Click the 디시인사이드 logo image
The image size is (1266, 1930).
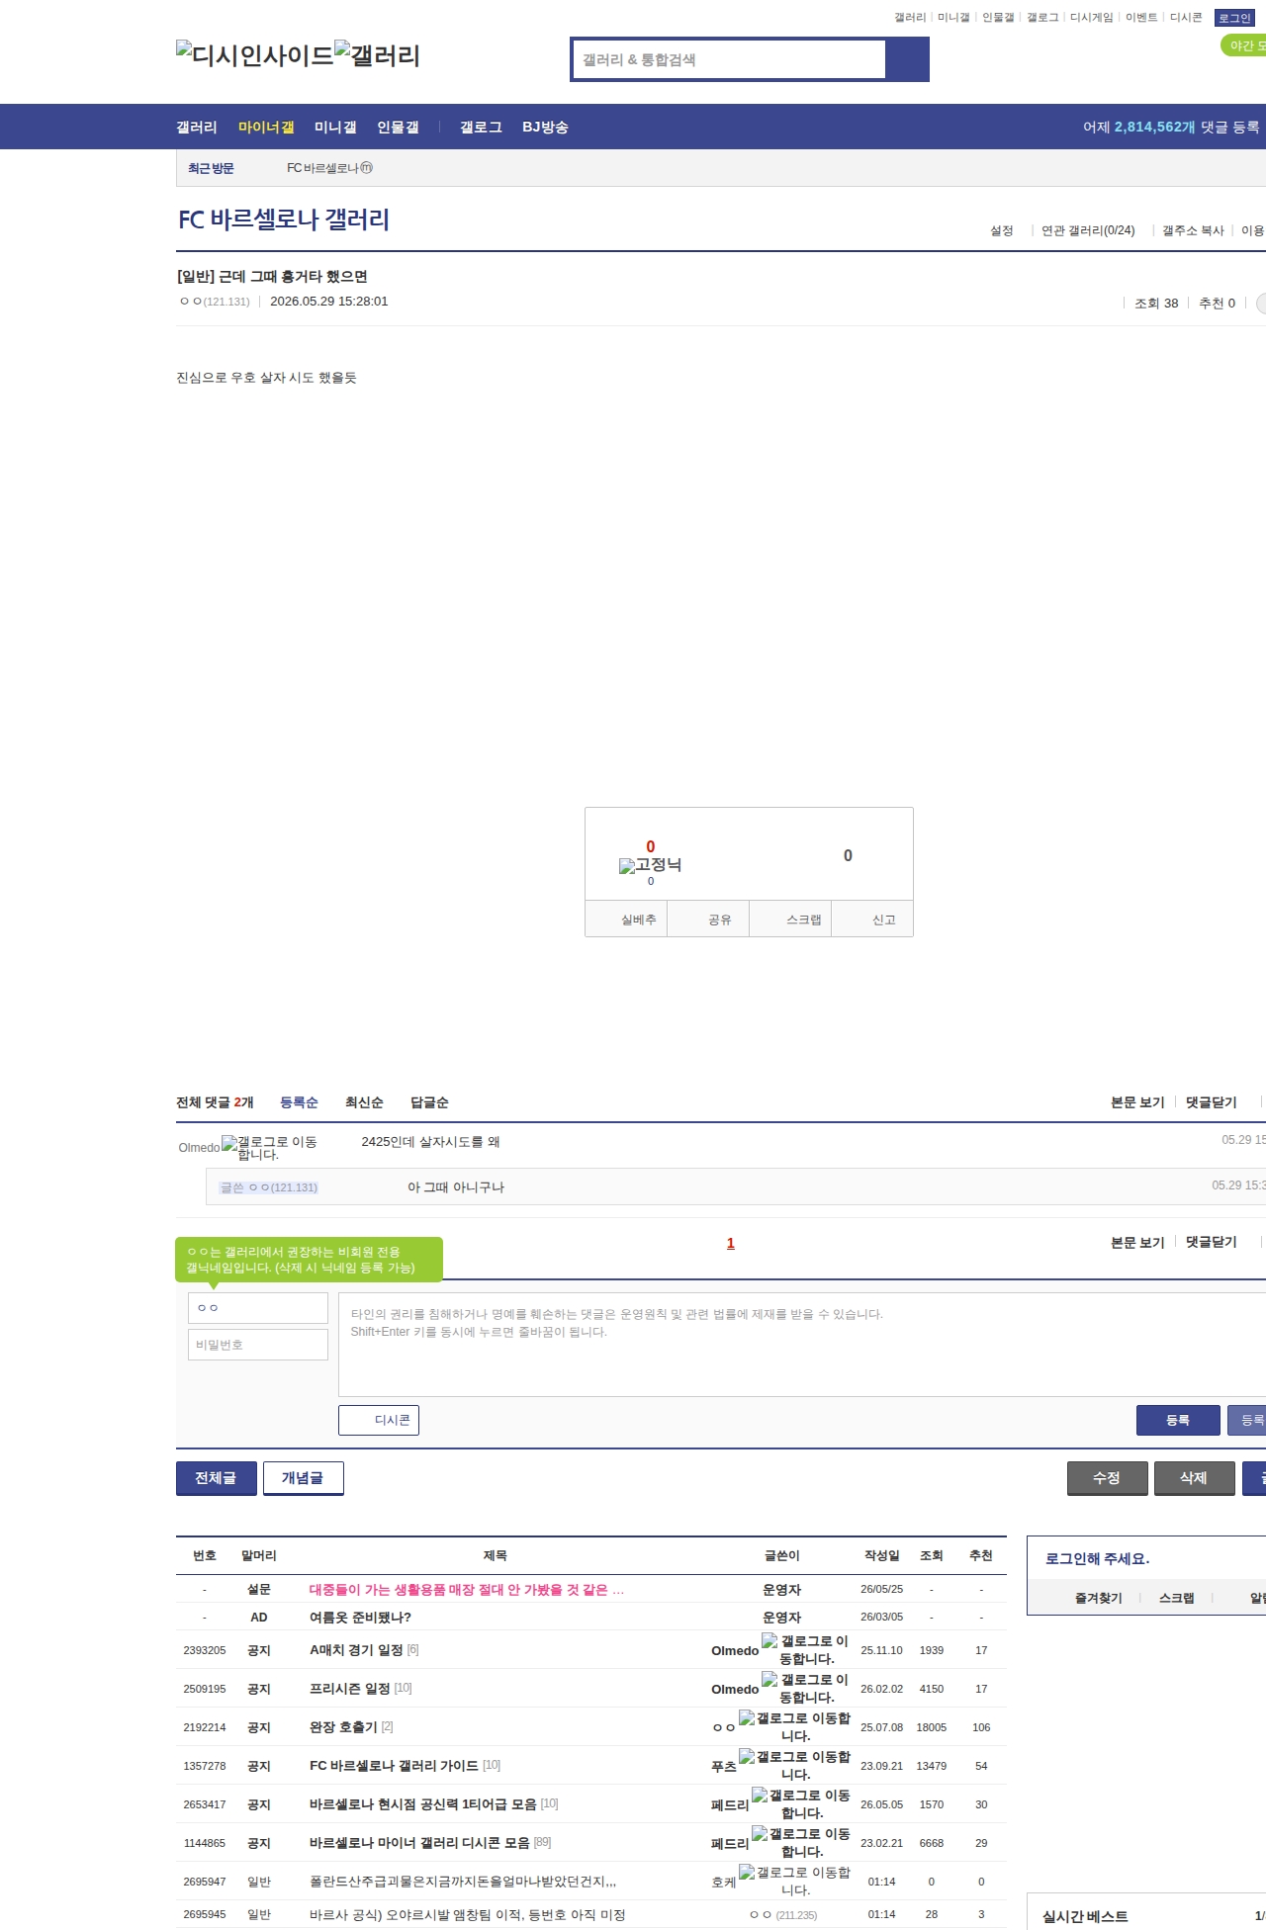point(254,55)
